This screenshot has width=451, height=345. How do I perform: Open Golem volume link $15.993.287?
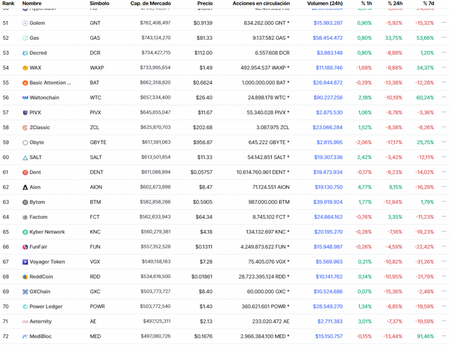[328, 23]
